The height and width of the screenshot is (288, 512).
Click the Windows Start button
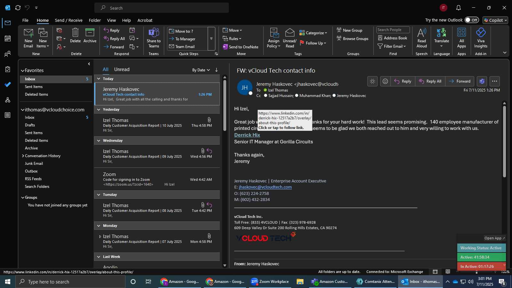[8, 282]
